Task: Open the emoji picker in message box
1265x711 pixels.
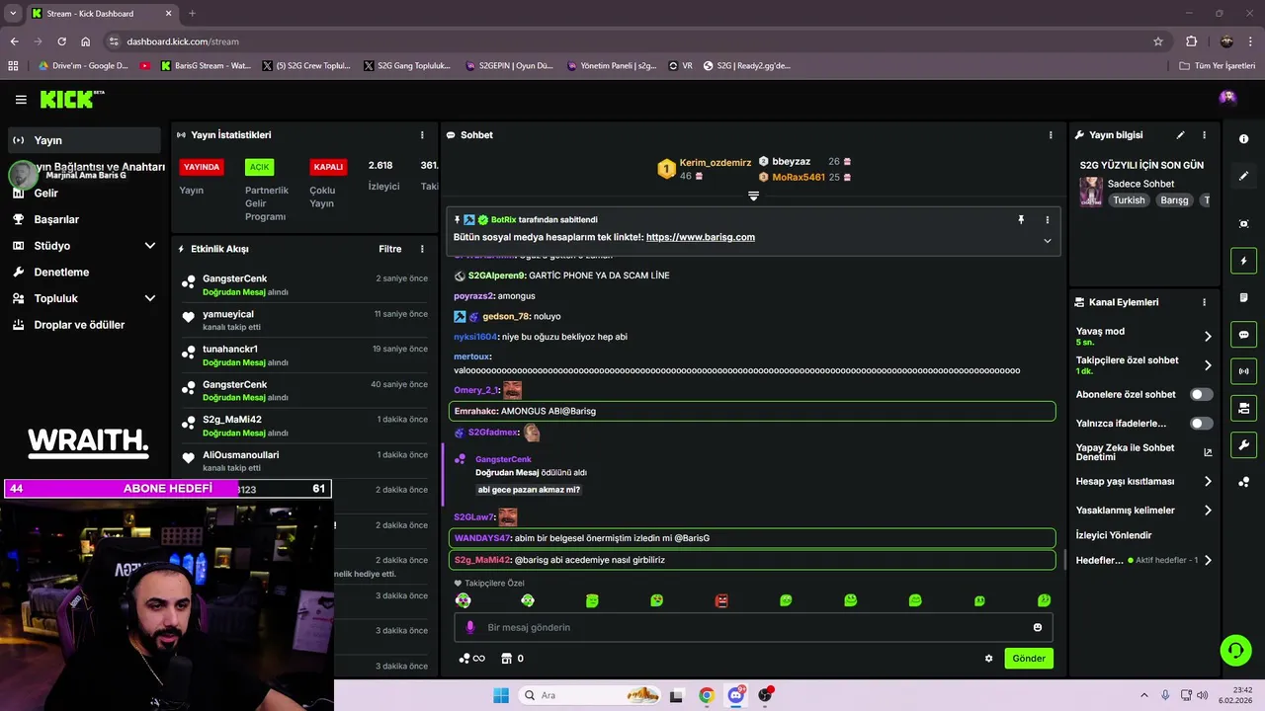Action: click(x=1037, y=627)
